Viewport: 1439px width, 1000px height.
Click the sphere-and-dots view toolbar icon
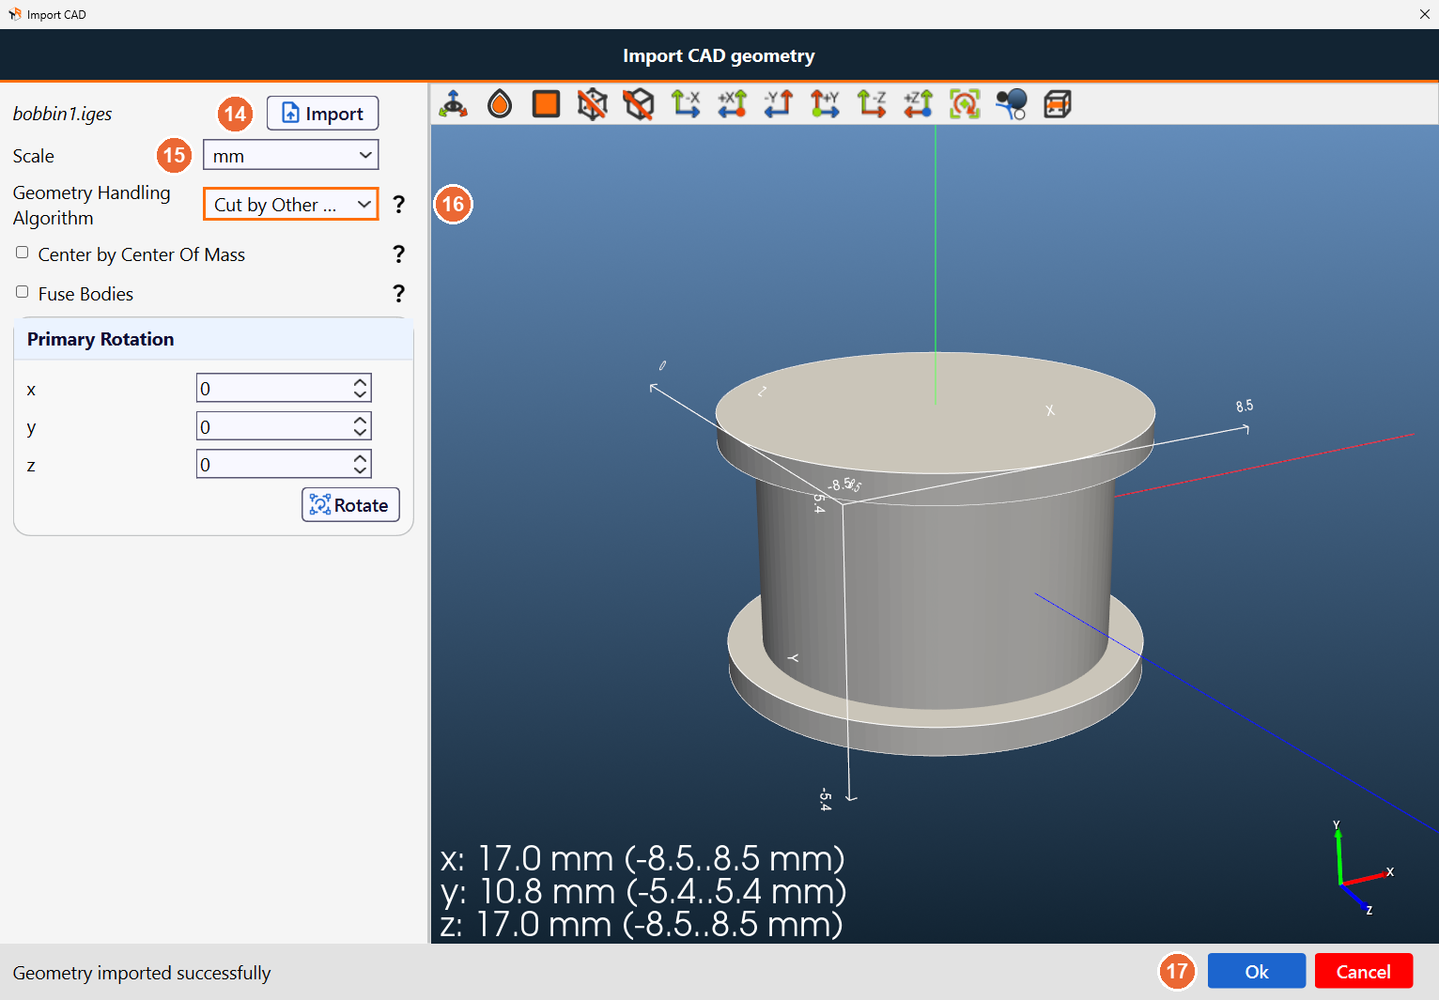pyautogui.click(x=1011, y=104)
